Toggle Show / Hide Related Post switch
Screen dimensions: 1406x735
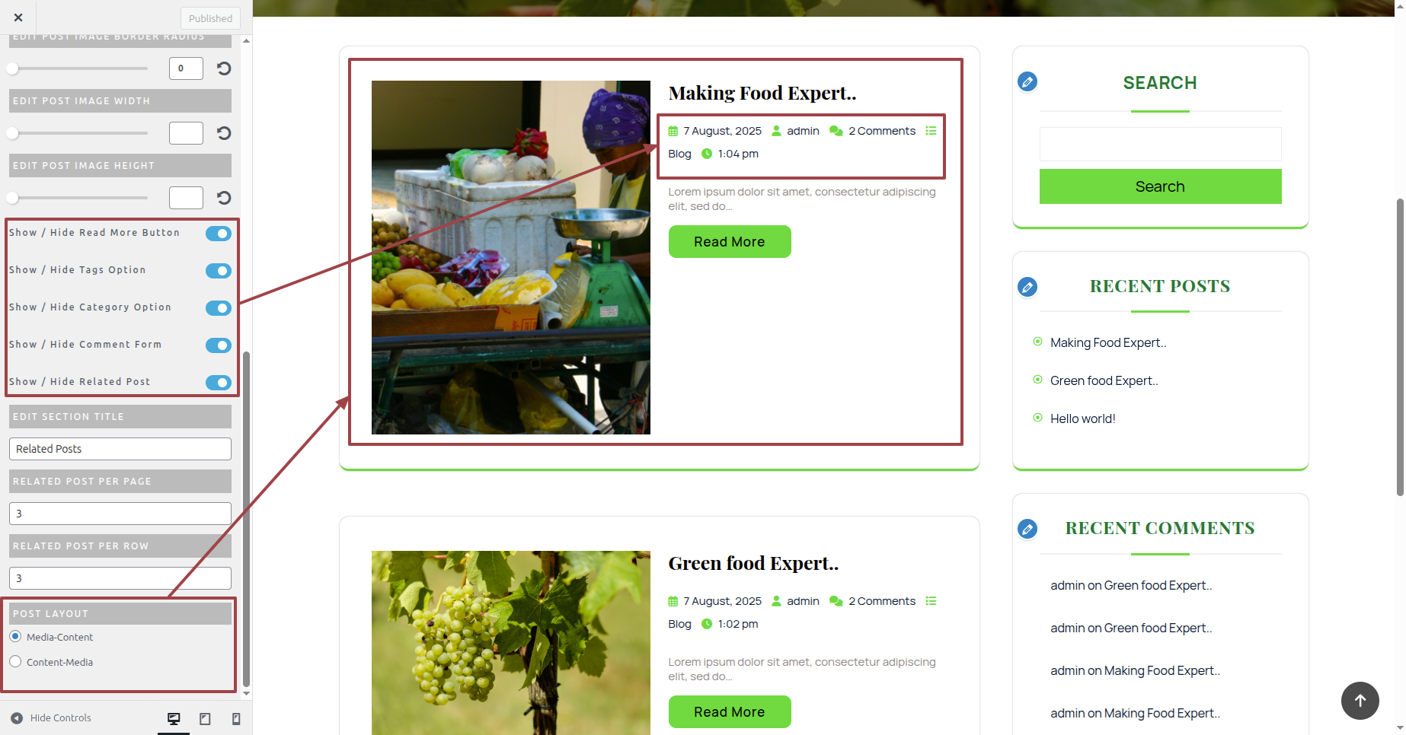click(x=219, y=383)
